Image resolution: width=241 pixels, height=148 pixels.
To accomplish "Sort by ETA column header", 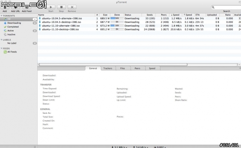I will 200,15.
